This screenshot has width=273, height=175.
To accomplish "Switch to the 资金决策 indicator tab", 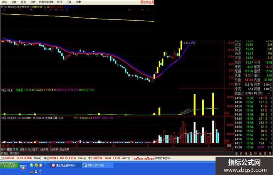I will (x=64, y=149).
